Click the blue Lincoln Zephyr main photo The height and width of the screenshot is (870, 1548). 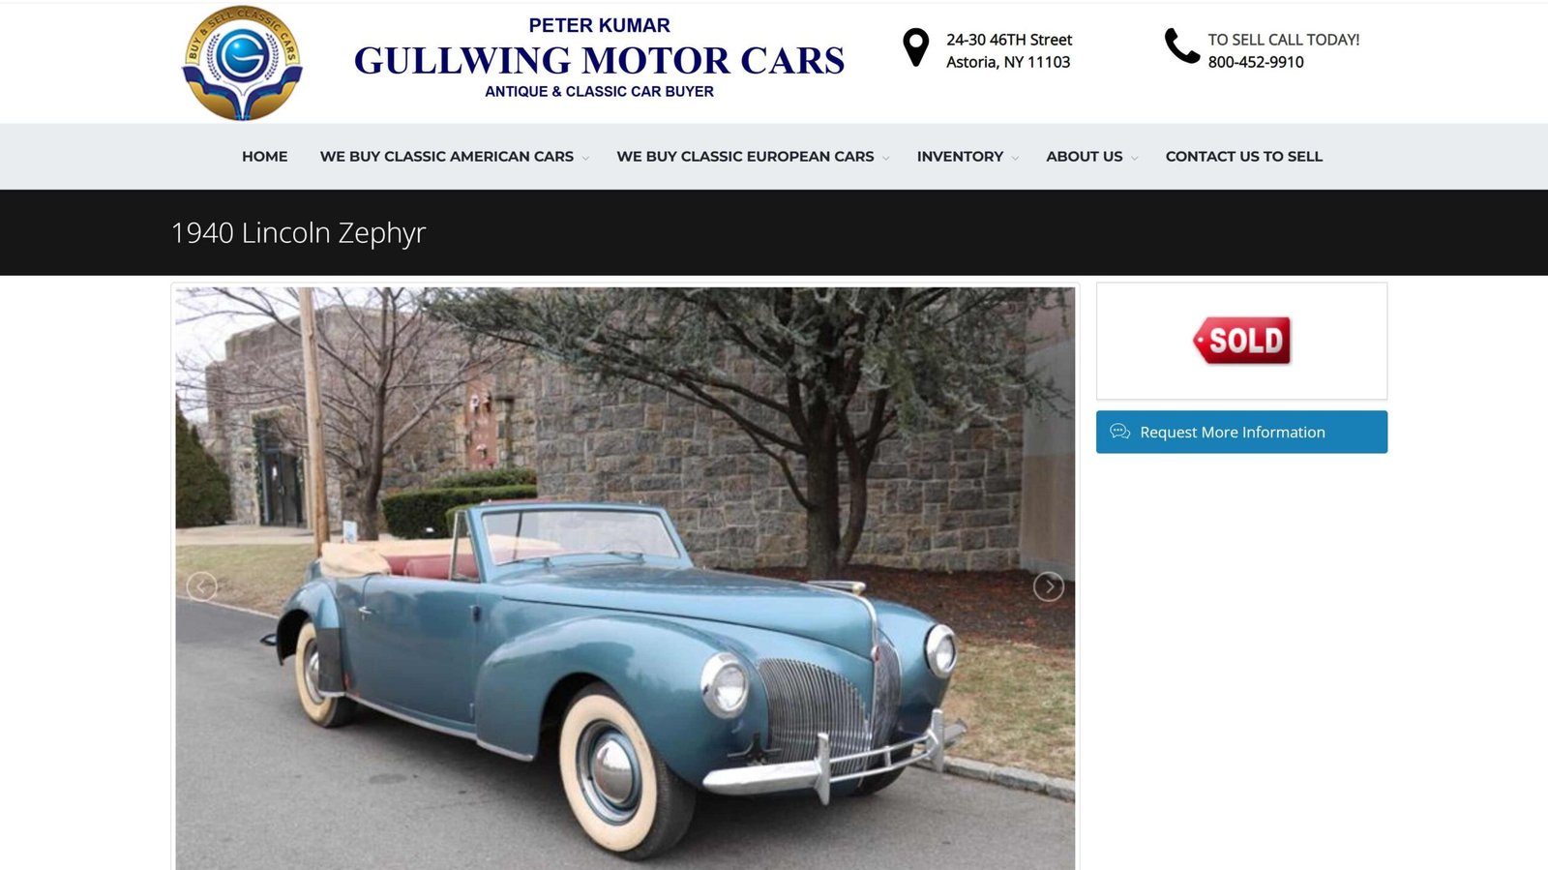point(625,578)
